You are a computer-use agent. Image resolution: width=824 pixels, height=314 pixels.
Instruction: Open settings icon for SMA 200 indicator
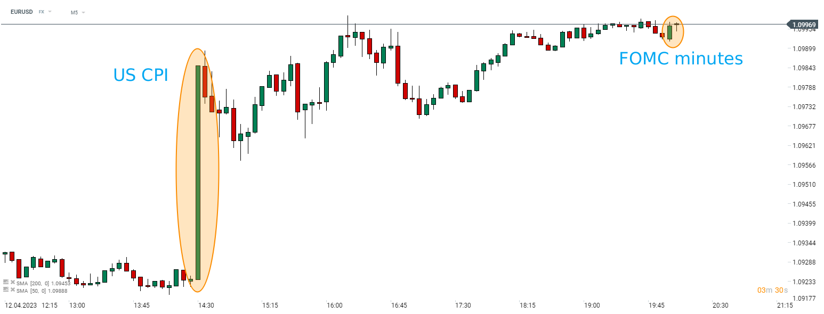point(6,283)
